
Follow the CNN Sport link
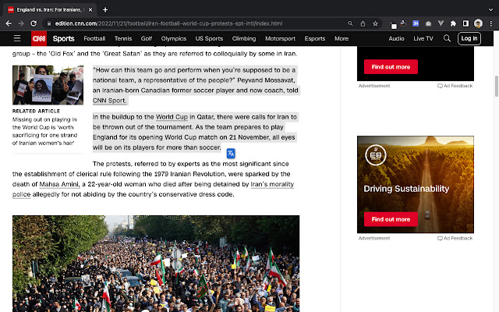[x=109, y=101]
